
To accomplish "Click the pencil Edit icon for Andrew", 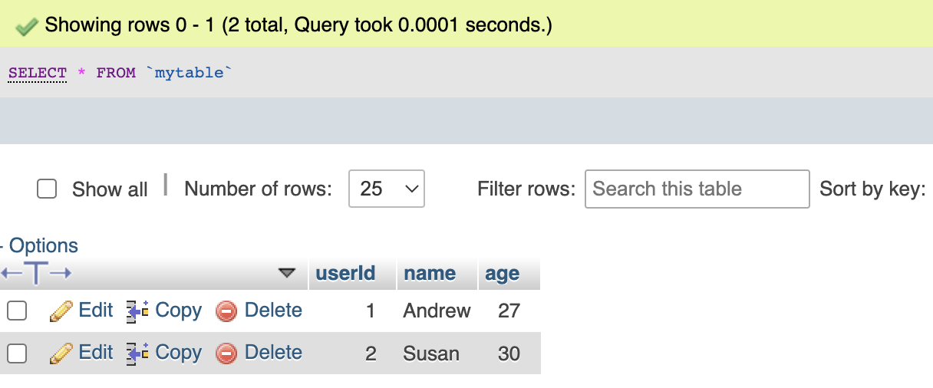I will tap(61, 311).
